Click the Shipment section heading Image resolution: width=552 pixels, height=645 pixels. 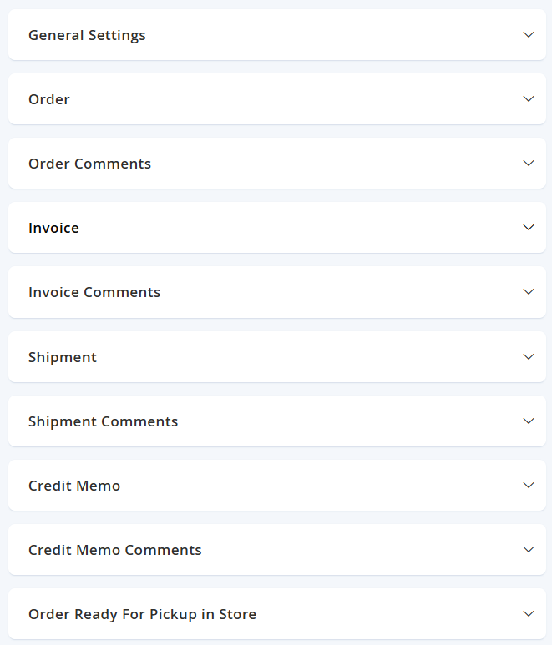(63, 357)
